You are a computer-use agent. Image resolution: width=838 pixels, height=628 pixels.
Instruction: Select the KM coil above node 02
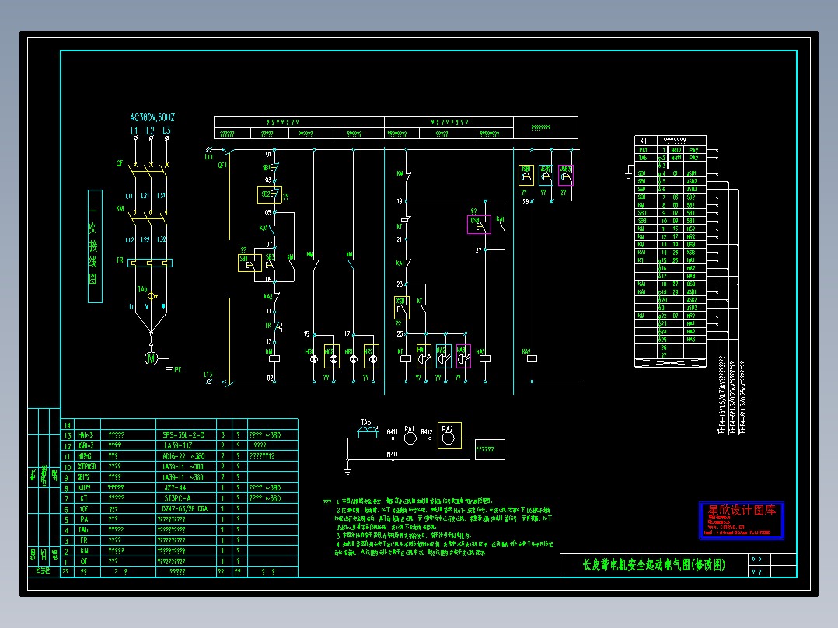point(274,358)
